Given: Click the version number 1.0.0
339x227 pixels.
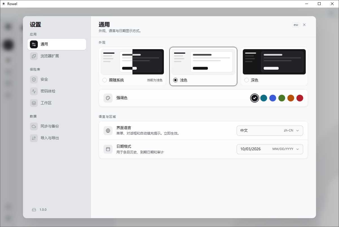Looking at the screenshot, I should [43, 210].
